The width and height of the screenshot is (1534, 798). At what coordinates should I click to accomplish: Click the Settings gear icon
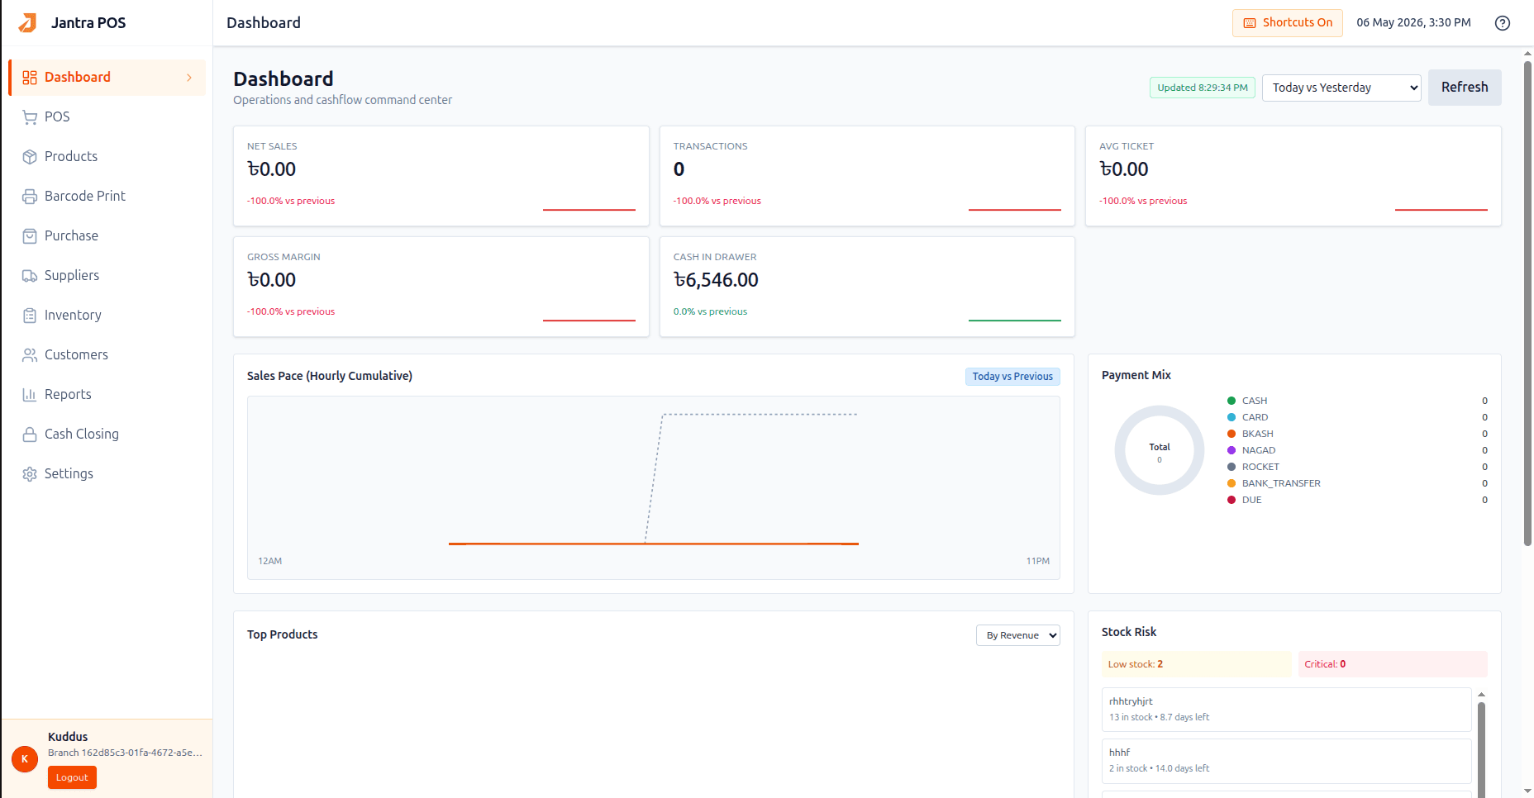tap(30, 474)
